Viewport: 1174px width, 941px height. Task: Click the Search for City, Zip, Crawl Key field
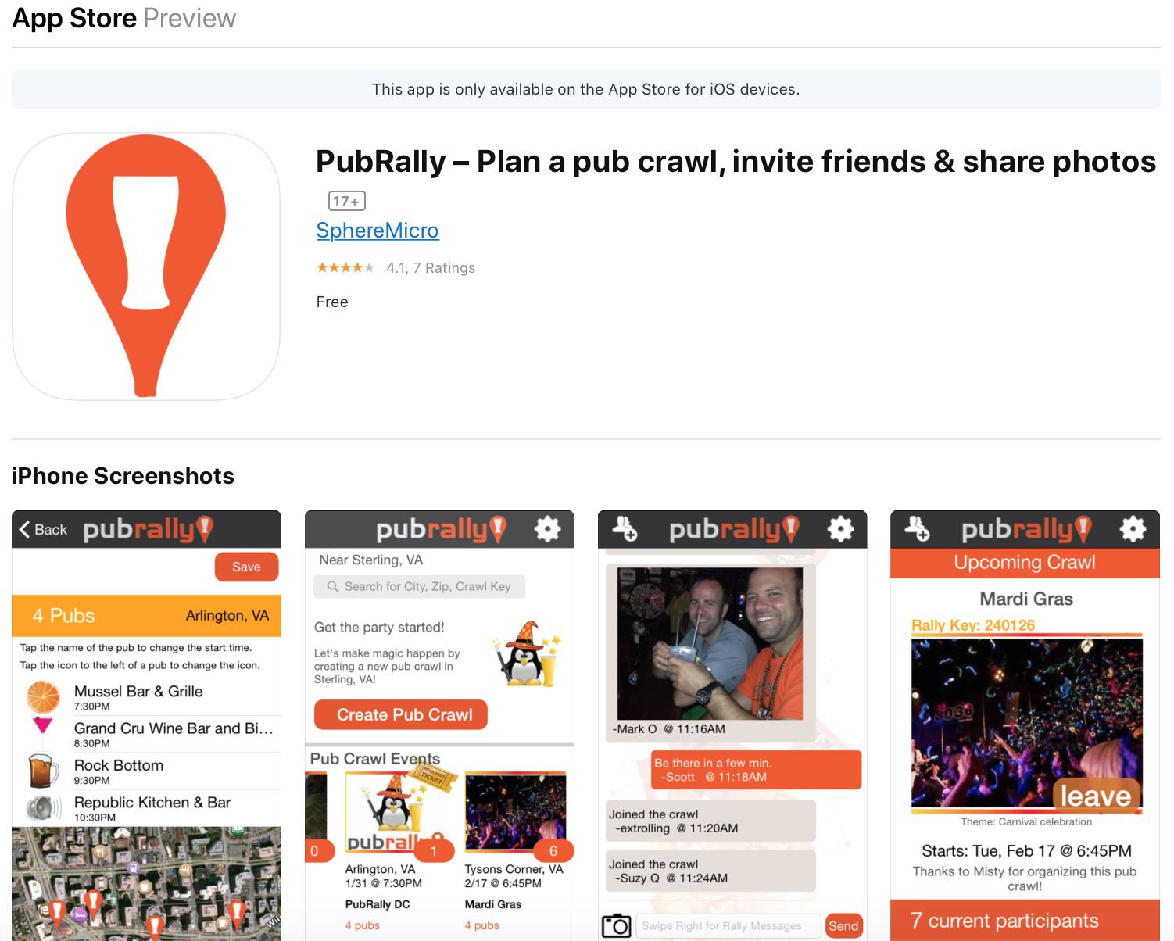click(x=419, y=586)
